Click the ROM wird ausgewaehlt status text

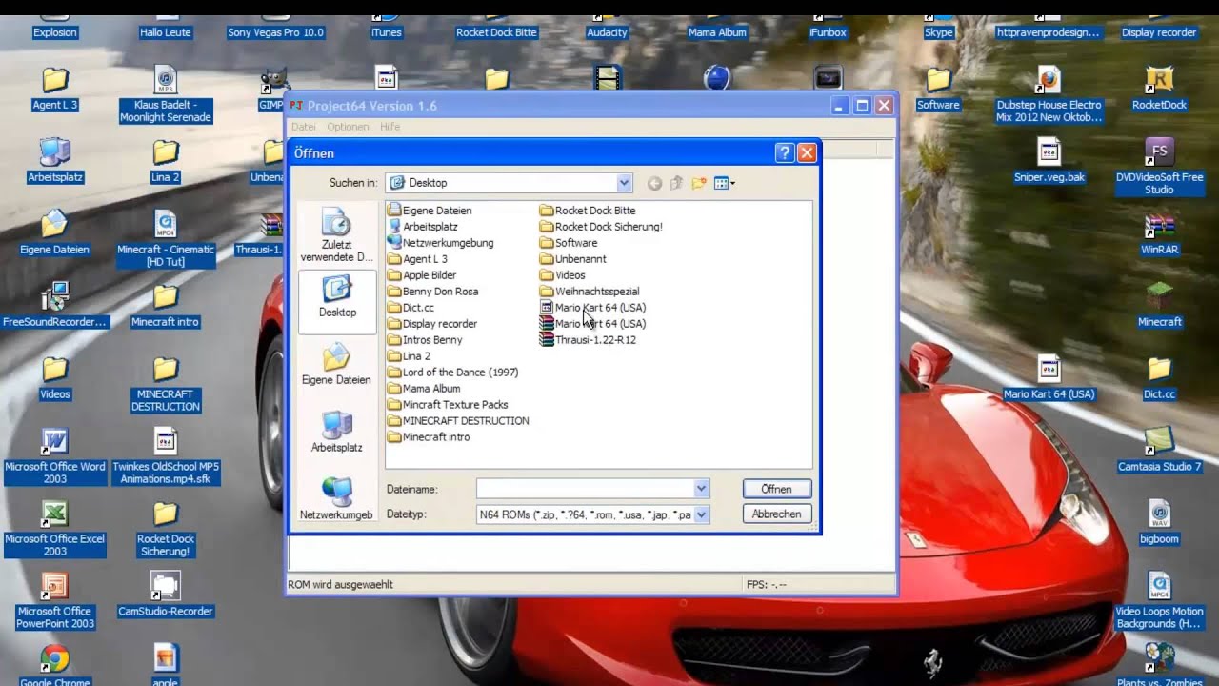340,585
